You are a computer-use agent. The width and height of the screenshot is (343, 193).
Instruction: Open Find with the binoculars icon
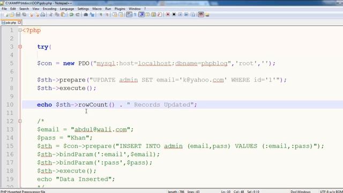click(x=86, y=14)
